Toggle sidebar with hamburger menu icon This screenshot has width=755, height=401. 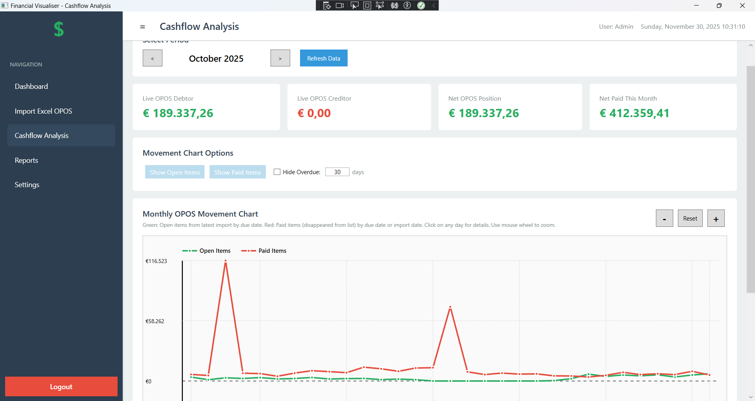tap(142, 27)
